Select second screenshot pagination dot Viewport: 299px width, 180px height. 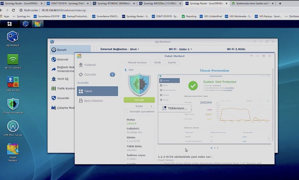click(x=214, y=148)
